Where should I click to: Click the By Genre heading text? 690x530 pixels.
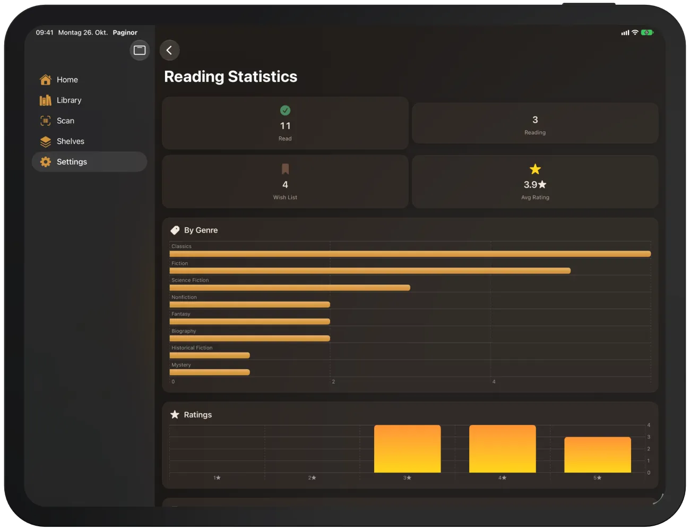tap(201, 230)
